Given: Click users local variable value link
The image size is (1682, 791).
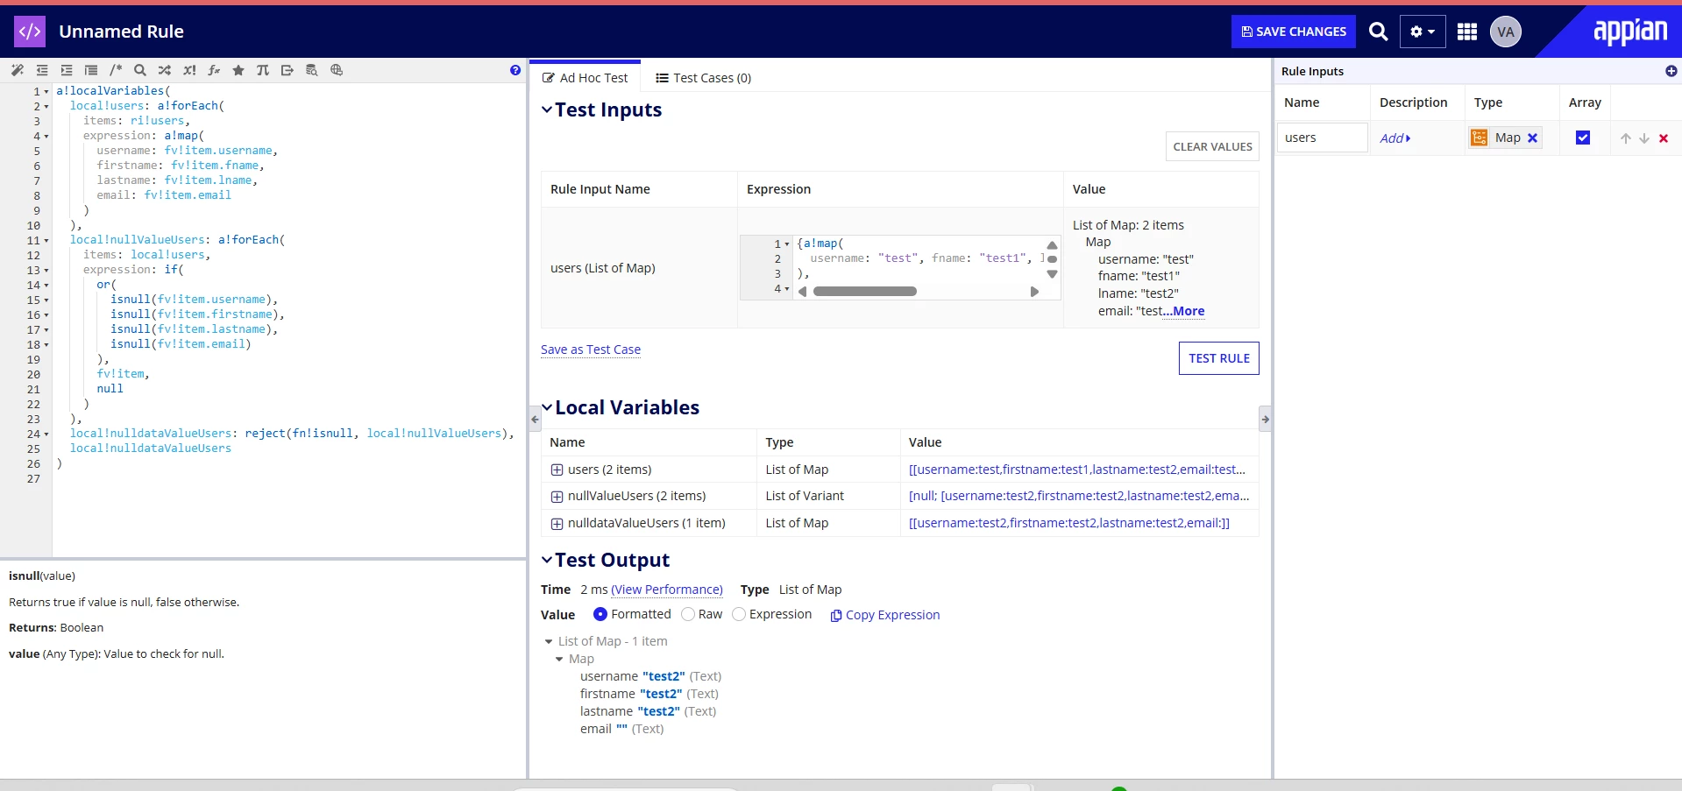Looking at the screenshot, I should point(1077,470).
